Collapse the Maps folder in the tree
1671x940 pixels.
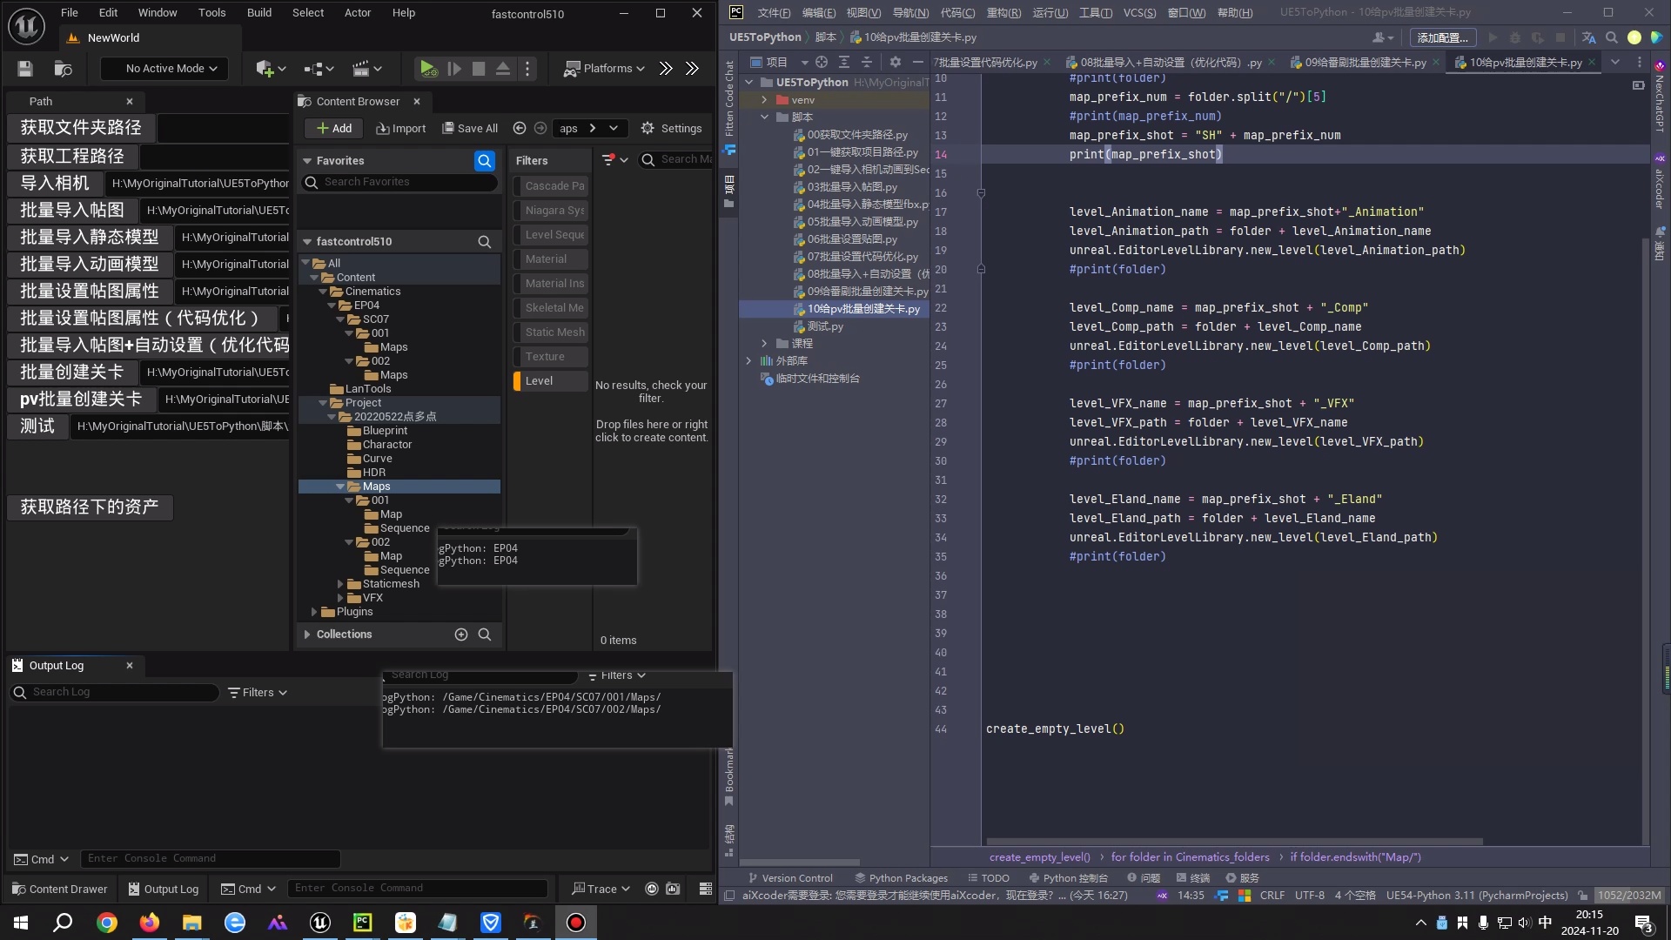pyautogui.click(x=340, y=487)
